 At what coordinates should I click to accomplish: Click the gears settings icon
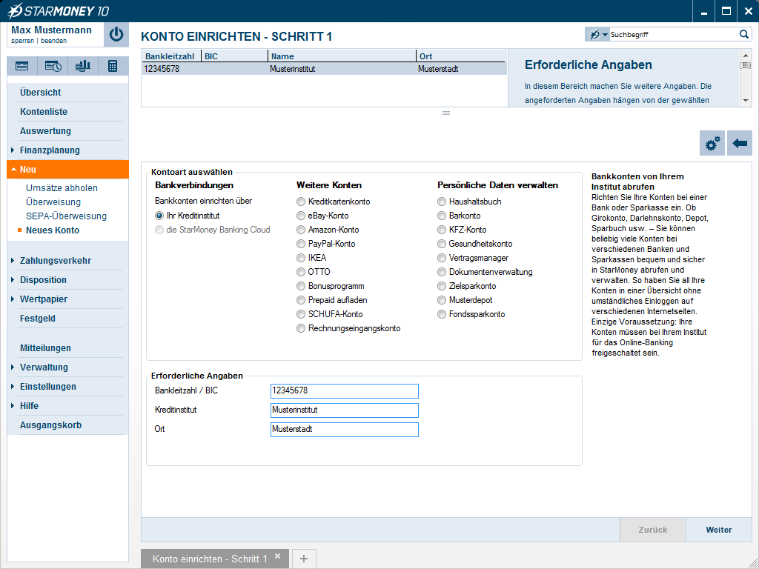click(x=712, y=144)
